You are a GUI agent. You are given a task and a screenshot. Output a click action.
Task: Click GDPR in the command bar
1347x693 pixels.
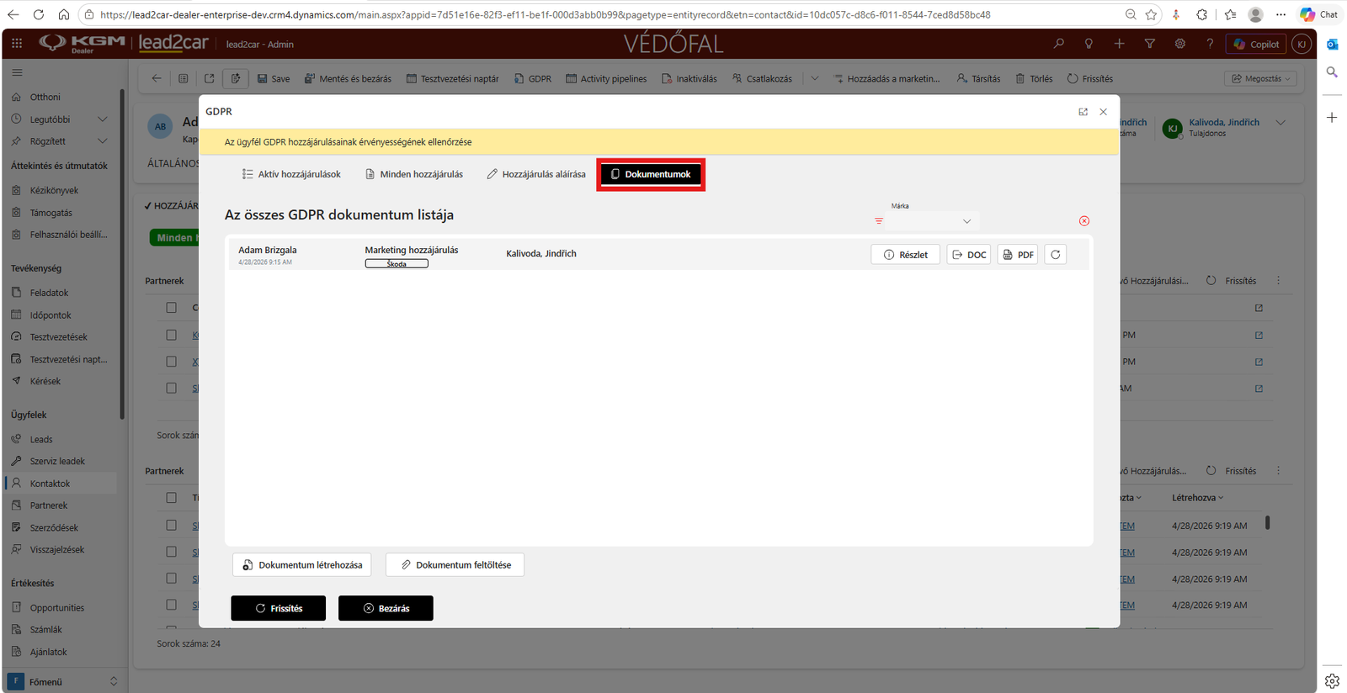pyautogui.click(x=533, y=78)
